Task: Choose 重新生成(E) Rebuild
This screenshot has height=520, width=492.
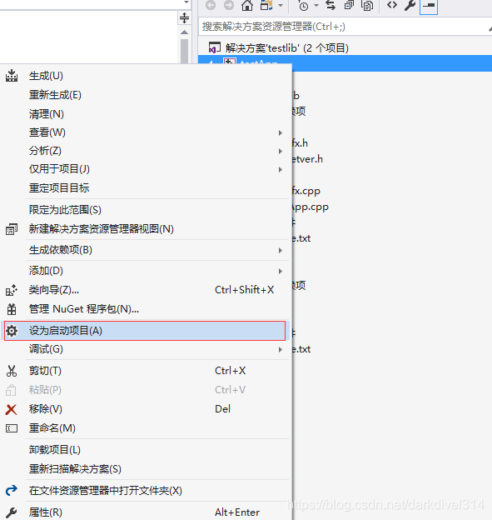Action: coord(146,95)
